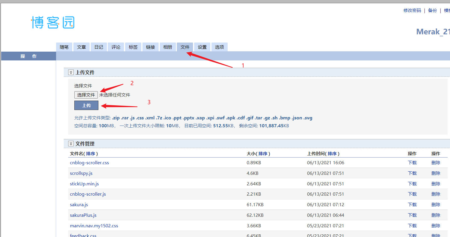Collapse the 文件管理 section
450x237 pixels.
[x=71, y=143]
